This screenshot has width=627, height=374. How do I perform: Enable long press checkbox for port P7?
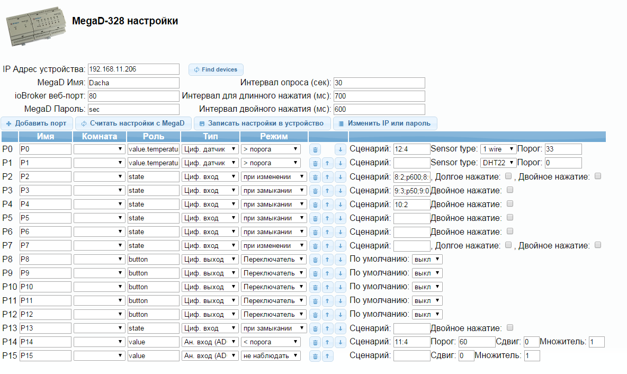[508, 245]
